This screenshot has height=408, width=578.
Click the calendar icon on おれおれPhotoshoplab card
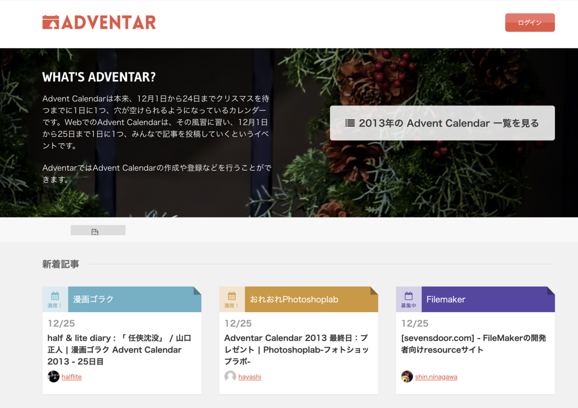point(232,296)
